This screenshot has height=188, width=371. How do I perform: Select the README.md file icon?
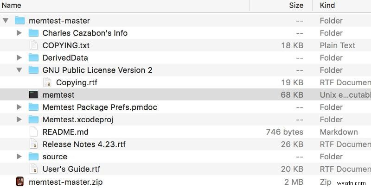[33, 132]
